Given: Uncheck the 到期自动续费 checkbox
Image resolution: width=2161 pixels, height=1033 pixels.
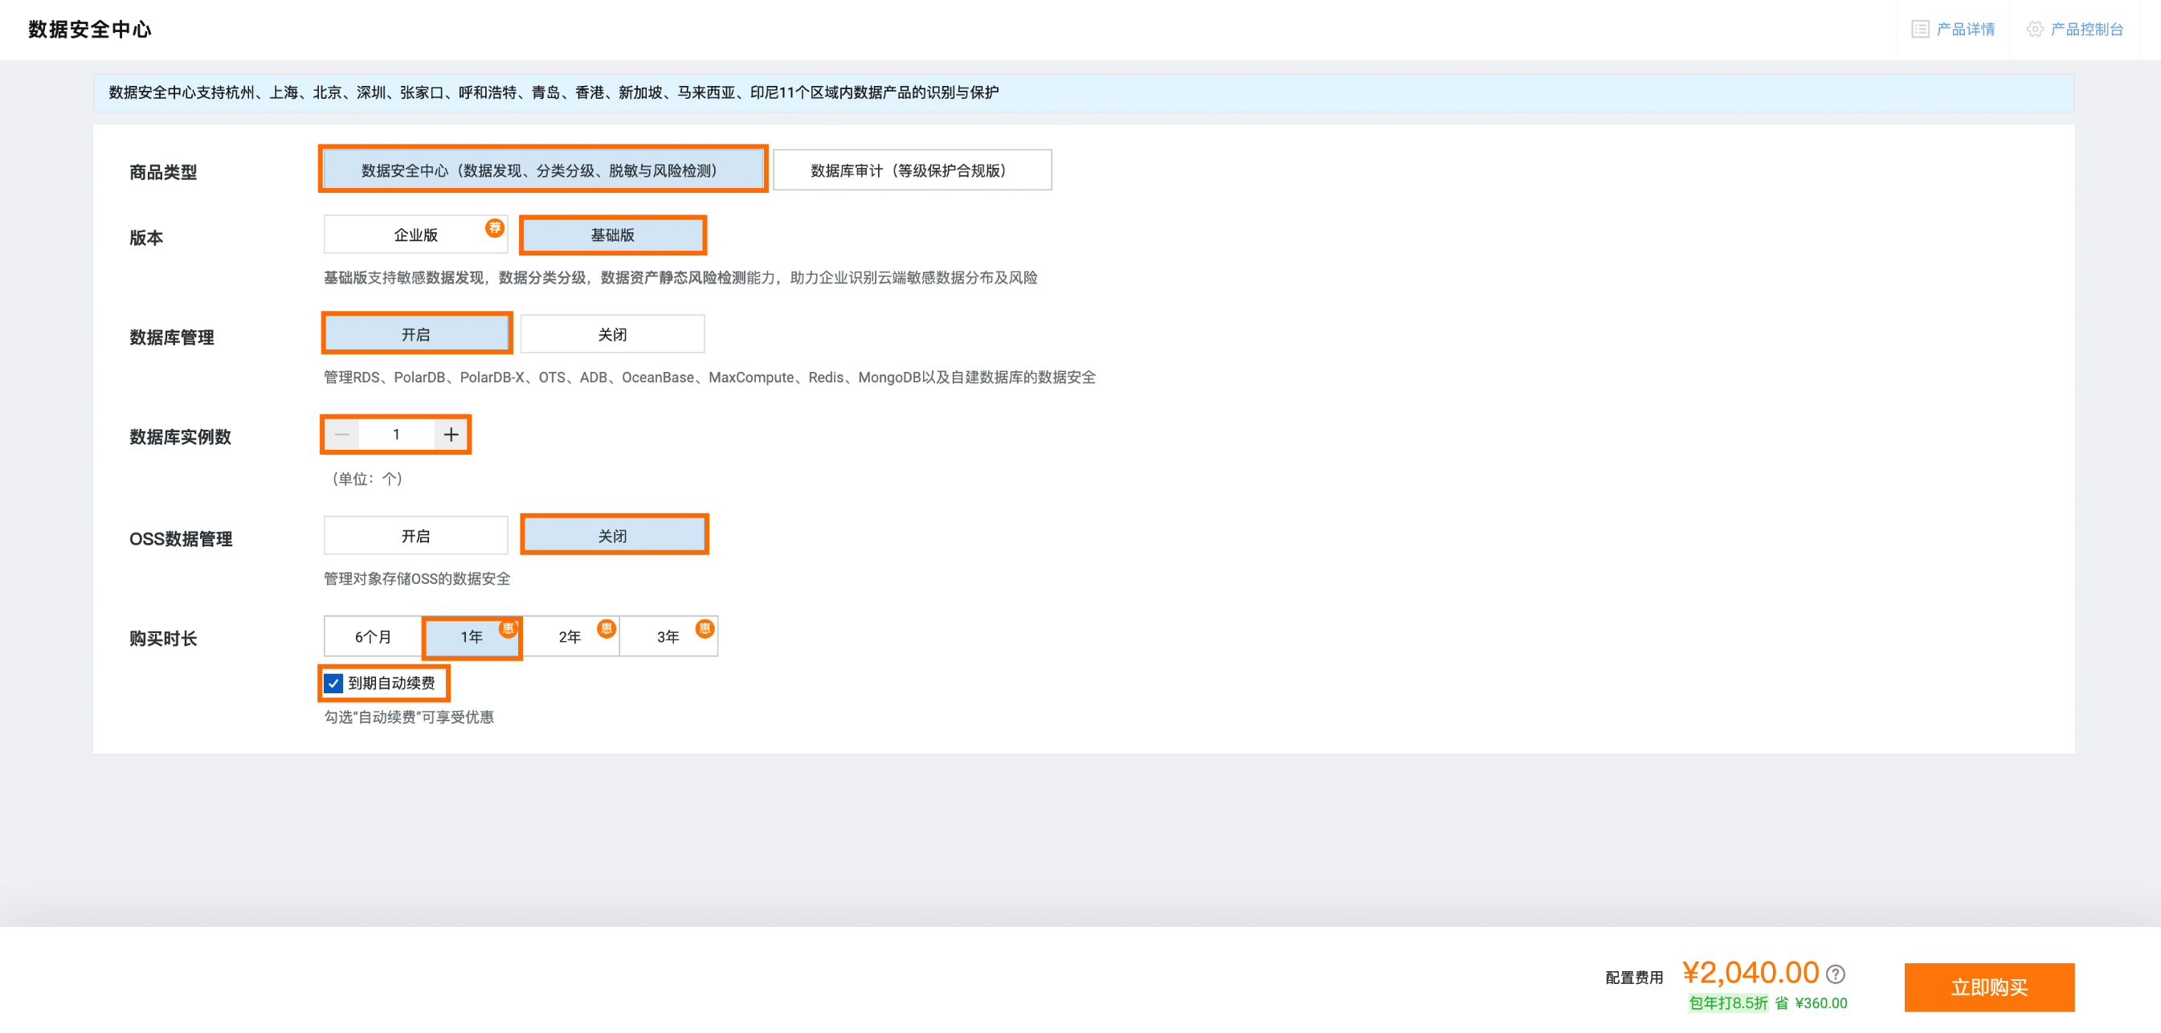Looking at the screenshot, I should pos(334,683).
